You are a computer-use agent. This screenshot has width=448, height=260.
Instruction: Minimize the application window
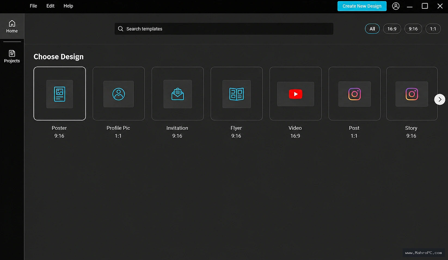click(410, 7)
